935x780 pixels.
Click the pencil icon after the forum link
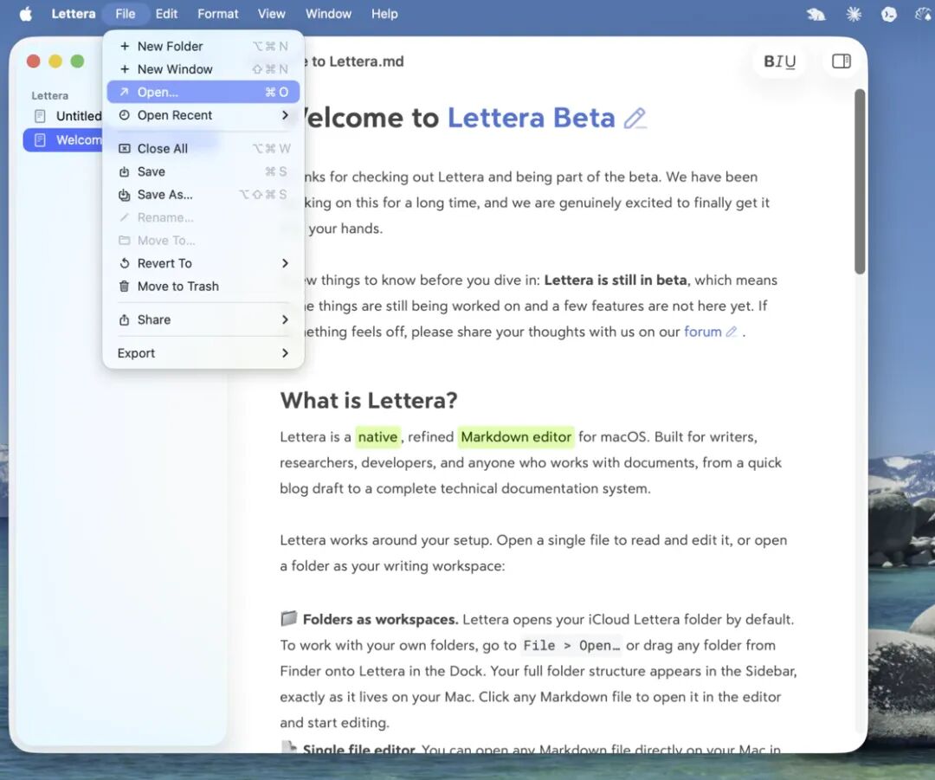731,332
